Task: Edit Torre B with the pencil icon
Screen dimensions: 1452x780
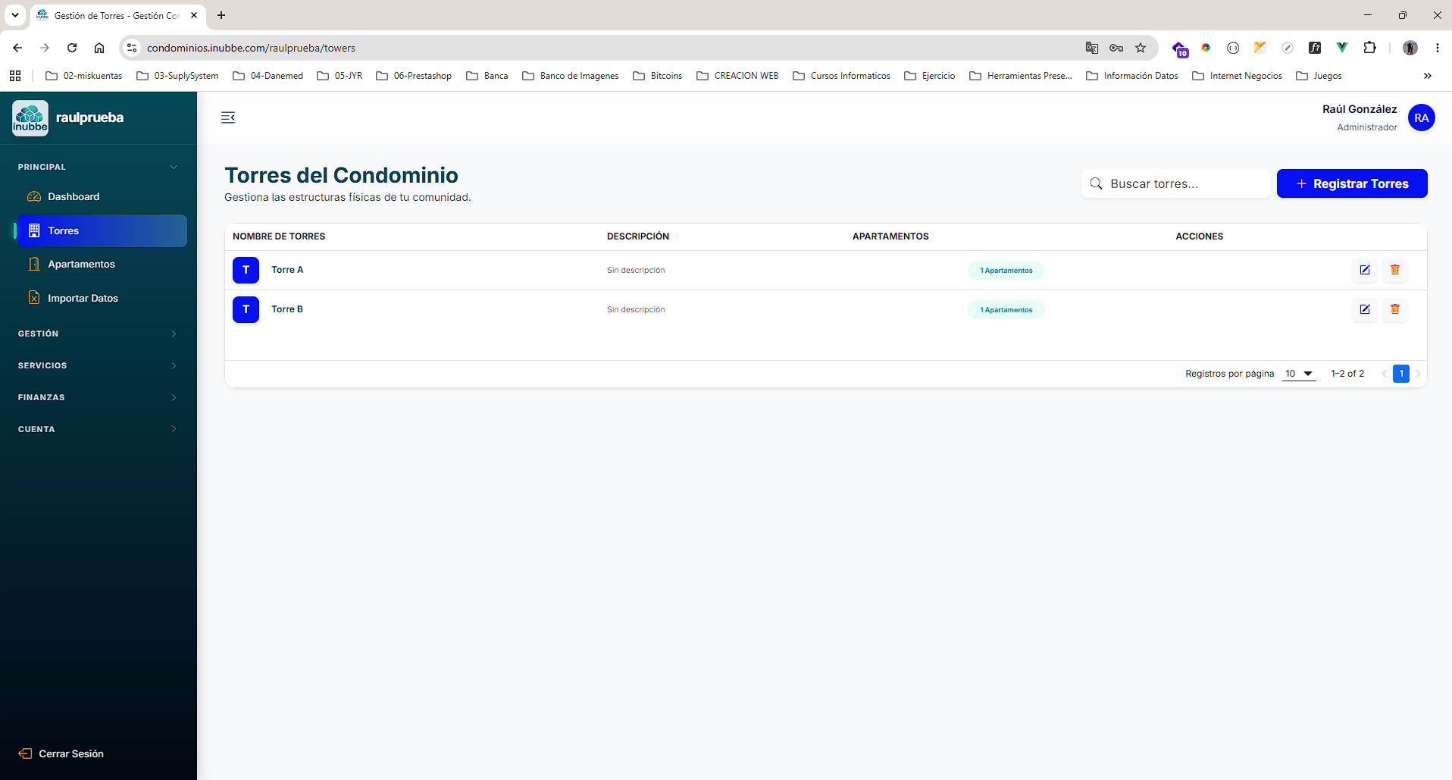Action: click(1364, 309)
